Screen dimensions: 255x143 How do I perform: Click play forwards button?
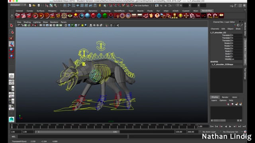(230, 126)
